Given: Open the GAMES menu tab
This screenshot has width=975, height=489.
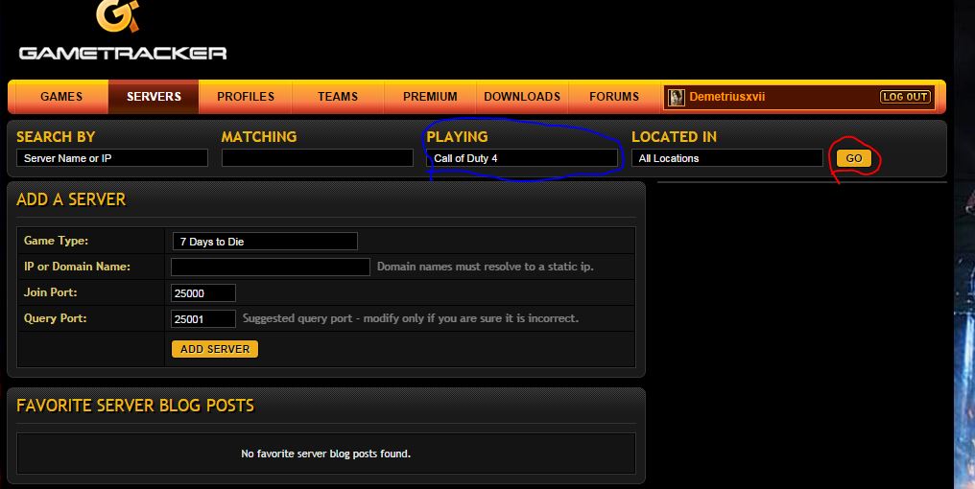Looking at the screenshot, I should point(61,96).
